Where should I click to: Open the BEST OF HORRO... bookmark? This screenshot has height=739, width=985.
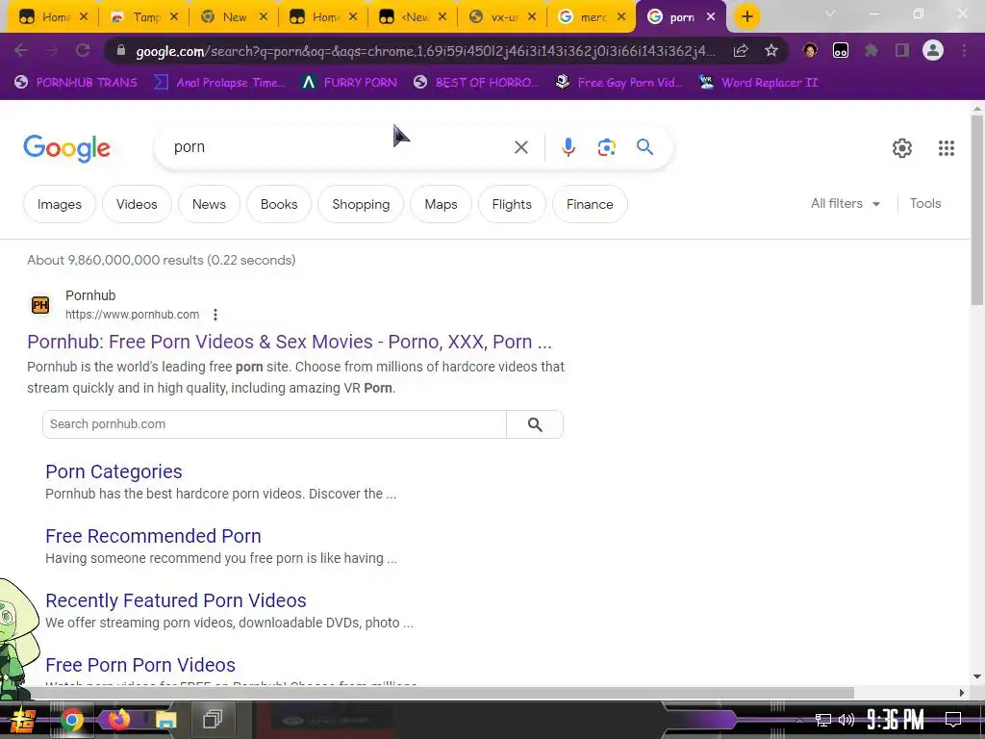coord(476,83)
